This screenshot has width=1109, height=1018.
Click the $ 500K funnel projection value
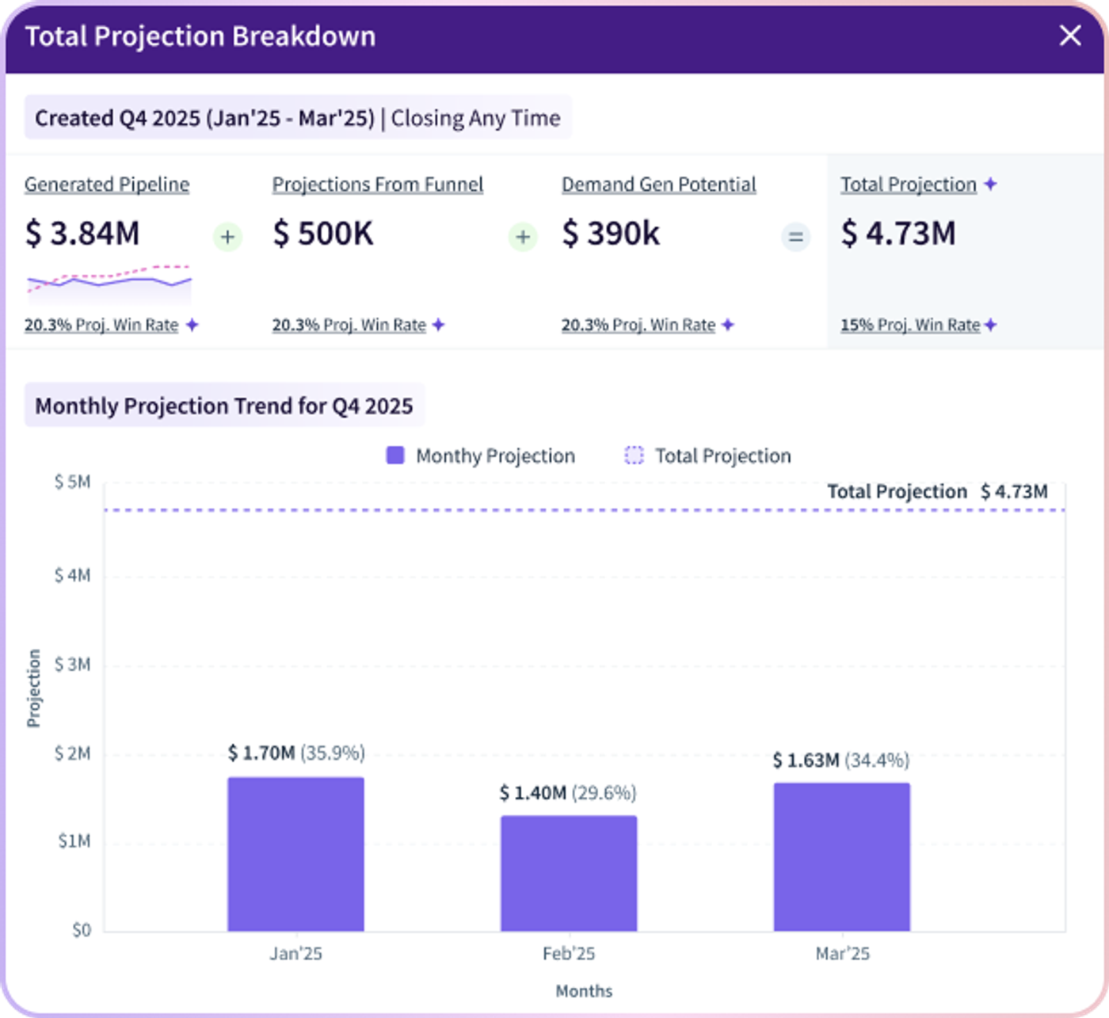323,234
